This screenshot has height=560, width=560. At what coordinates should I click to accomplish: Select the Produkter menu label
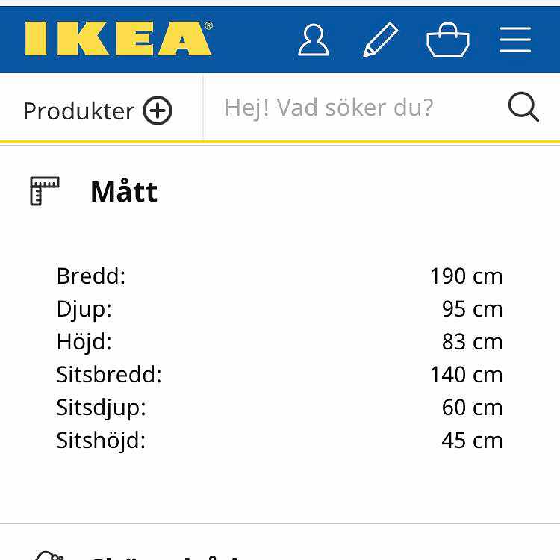coord(78,111)
